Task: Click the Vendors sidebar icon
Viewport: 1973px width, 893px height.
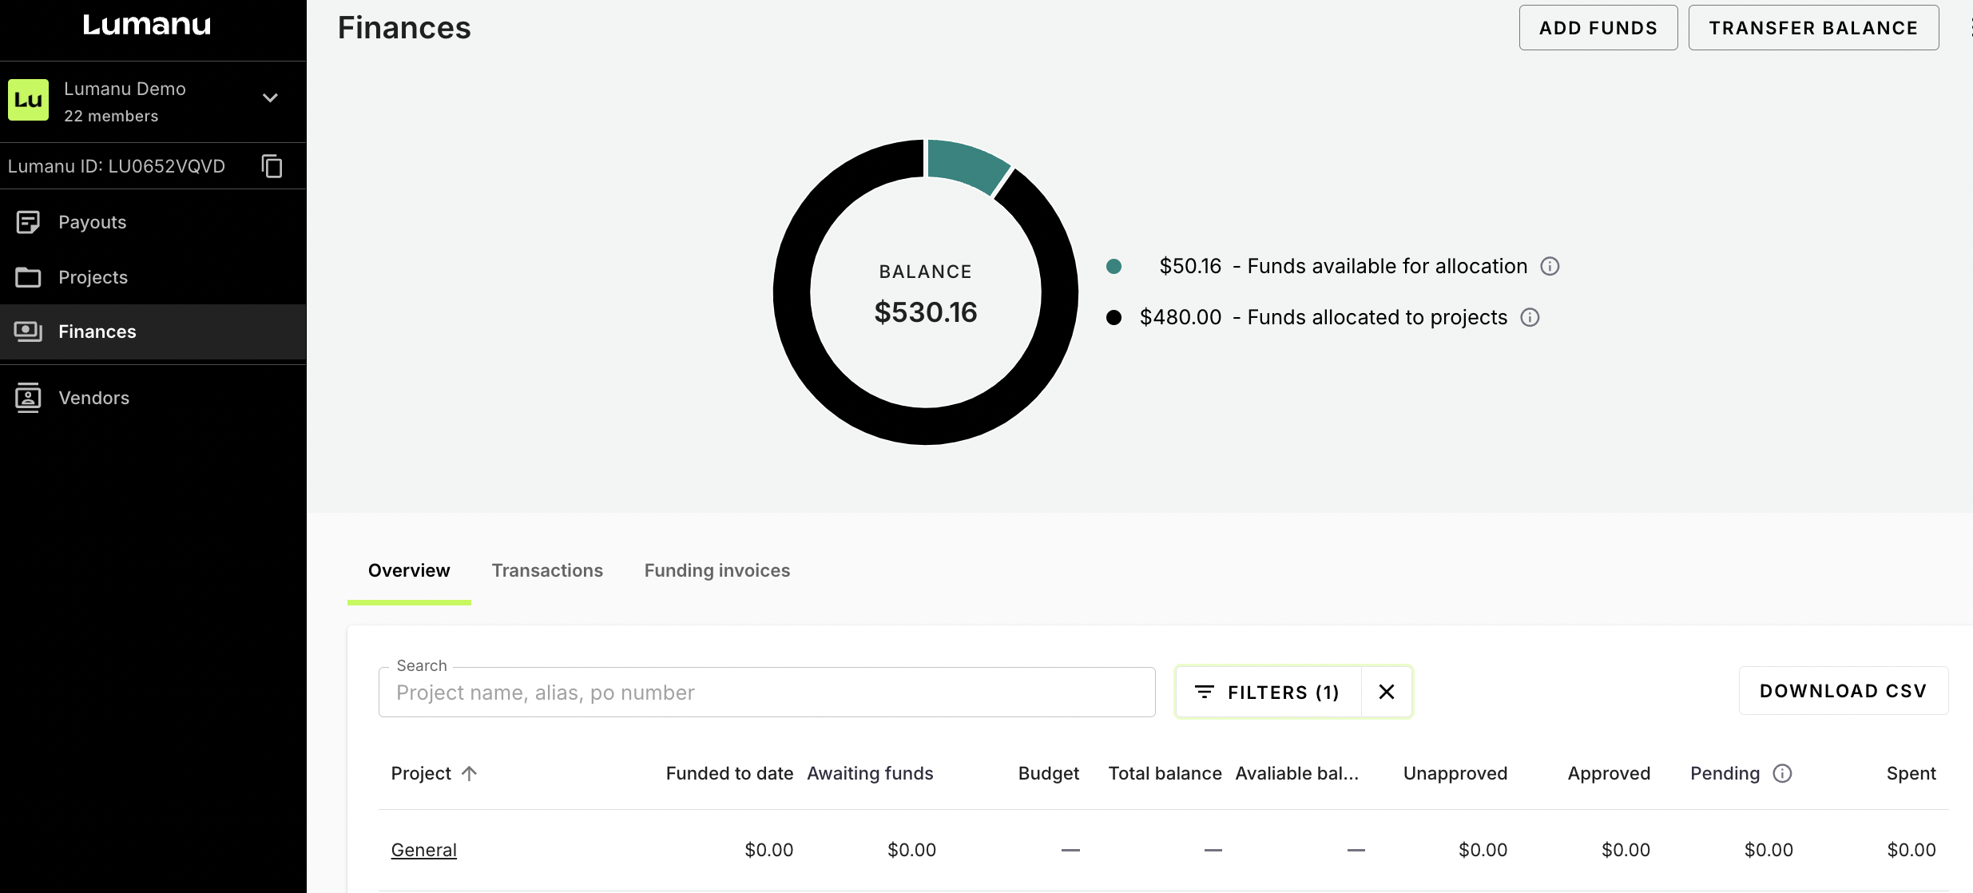Action: [x=28, y=398]
